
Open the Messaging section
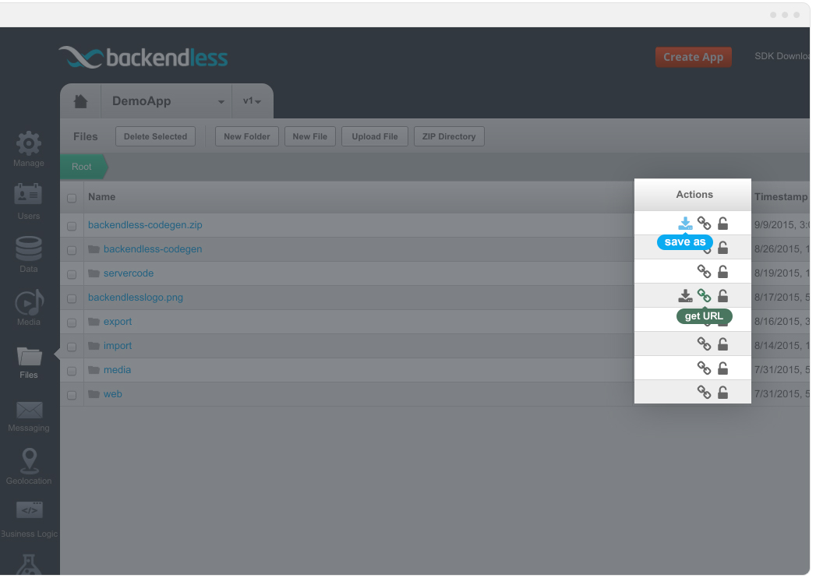pos(29,416)
